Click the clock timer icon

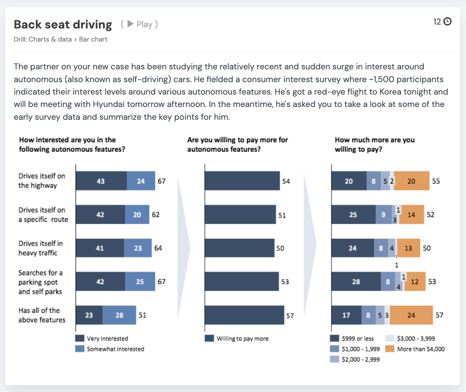point(447,22)
